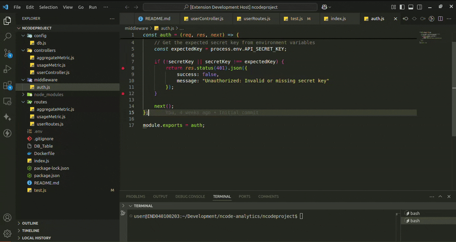Show more menu bar items ellipsis
This screenshot has width=456, height=242.
tap(106, 7)
